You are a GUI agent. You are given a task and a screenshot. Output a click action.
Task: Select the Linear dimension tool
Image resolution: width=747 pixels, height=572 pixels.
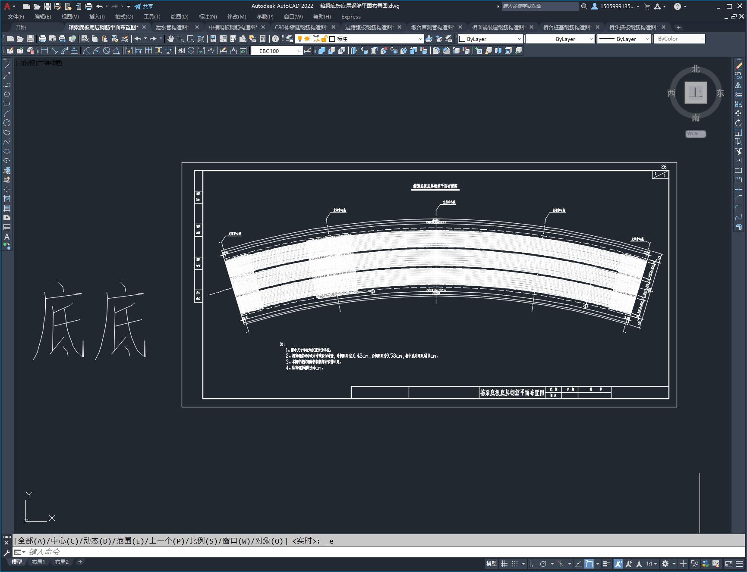pyautogui.click(x=44, y=50)
